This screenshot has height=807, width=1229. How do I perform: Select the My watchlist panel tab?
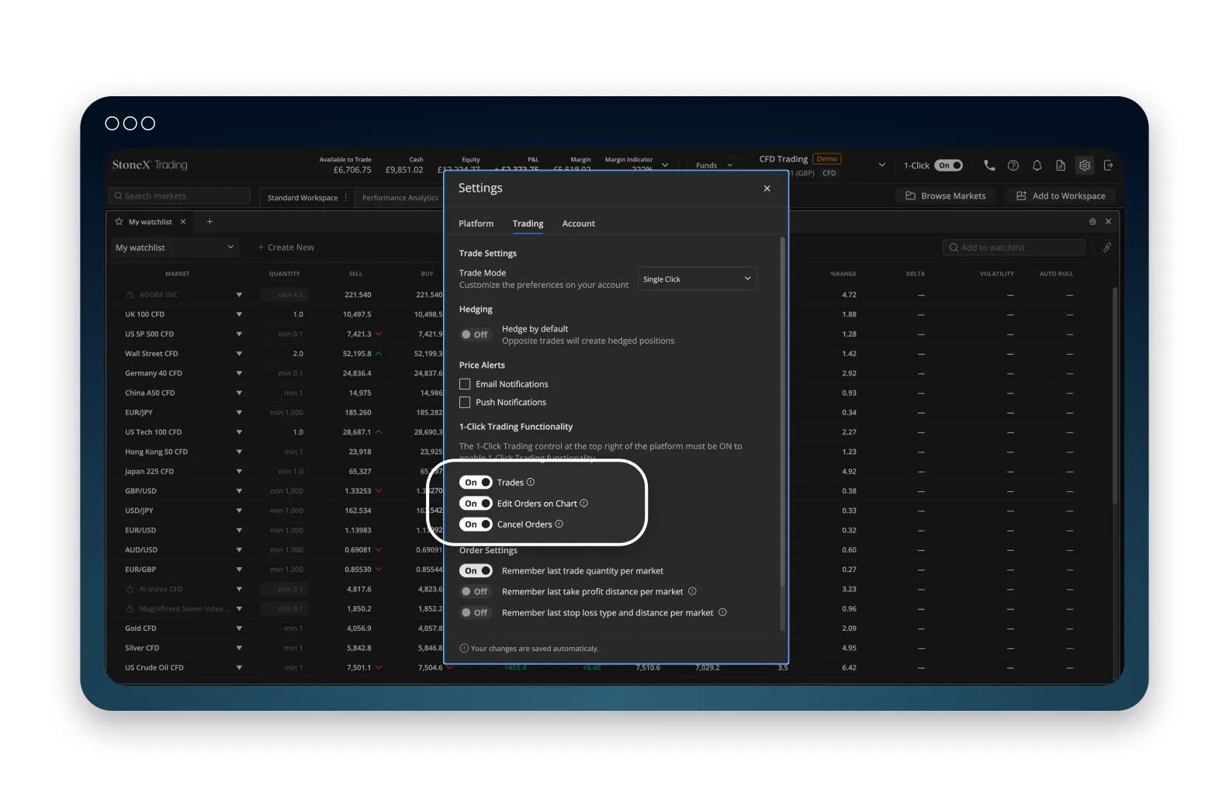(151, 222)
